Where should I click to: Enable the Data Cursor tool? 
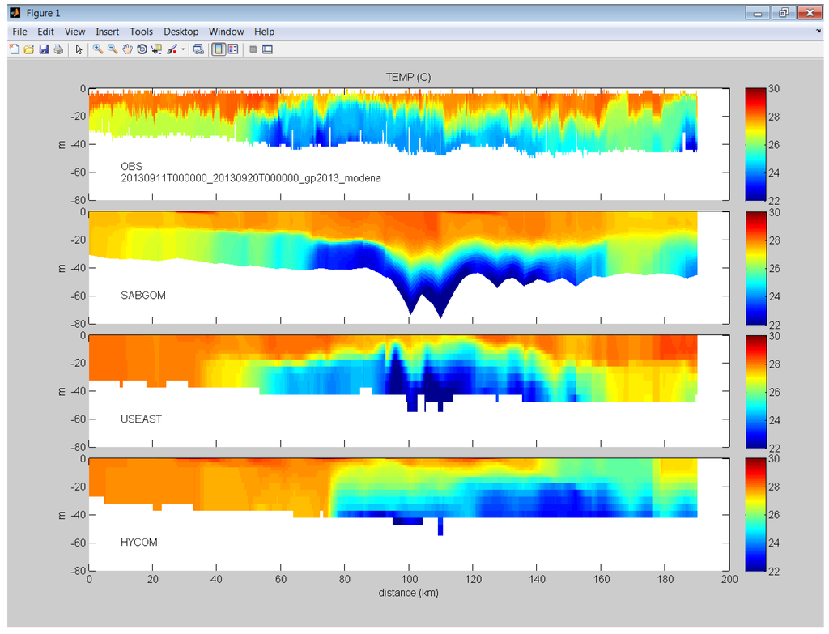coord(156,49)
